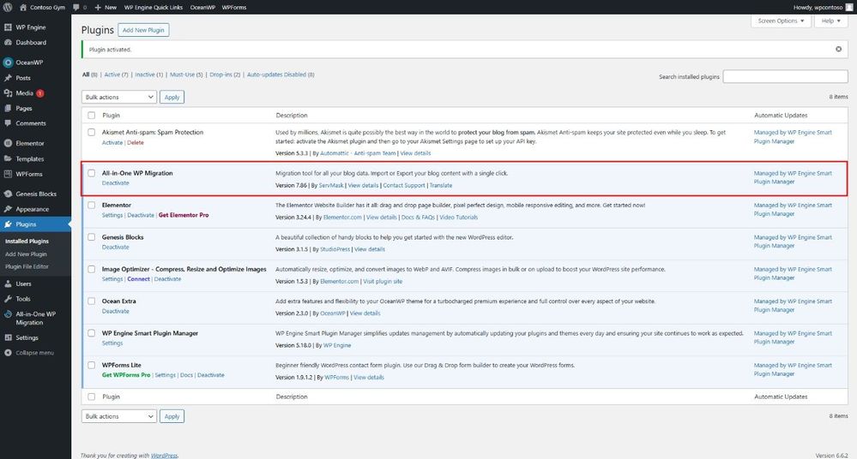The width and height of the screenshot is (857, 459).
Task: Click the Collapse menu arrow icon
Action: click(x=8, y=353)
